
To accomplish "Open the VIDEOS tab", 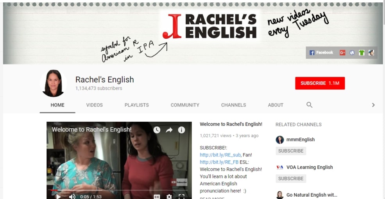I will tap(94, 105).
